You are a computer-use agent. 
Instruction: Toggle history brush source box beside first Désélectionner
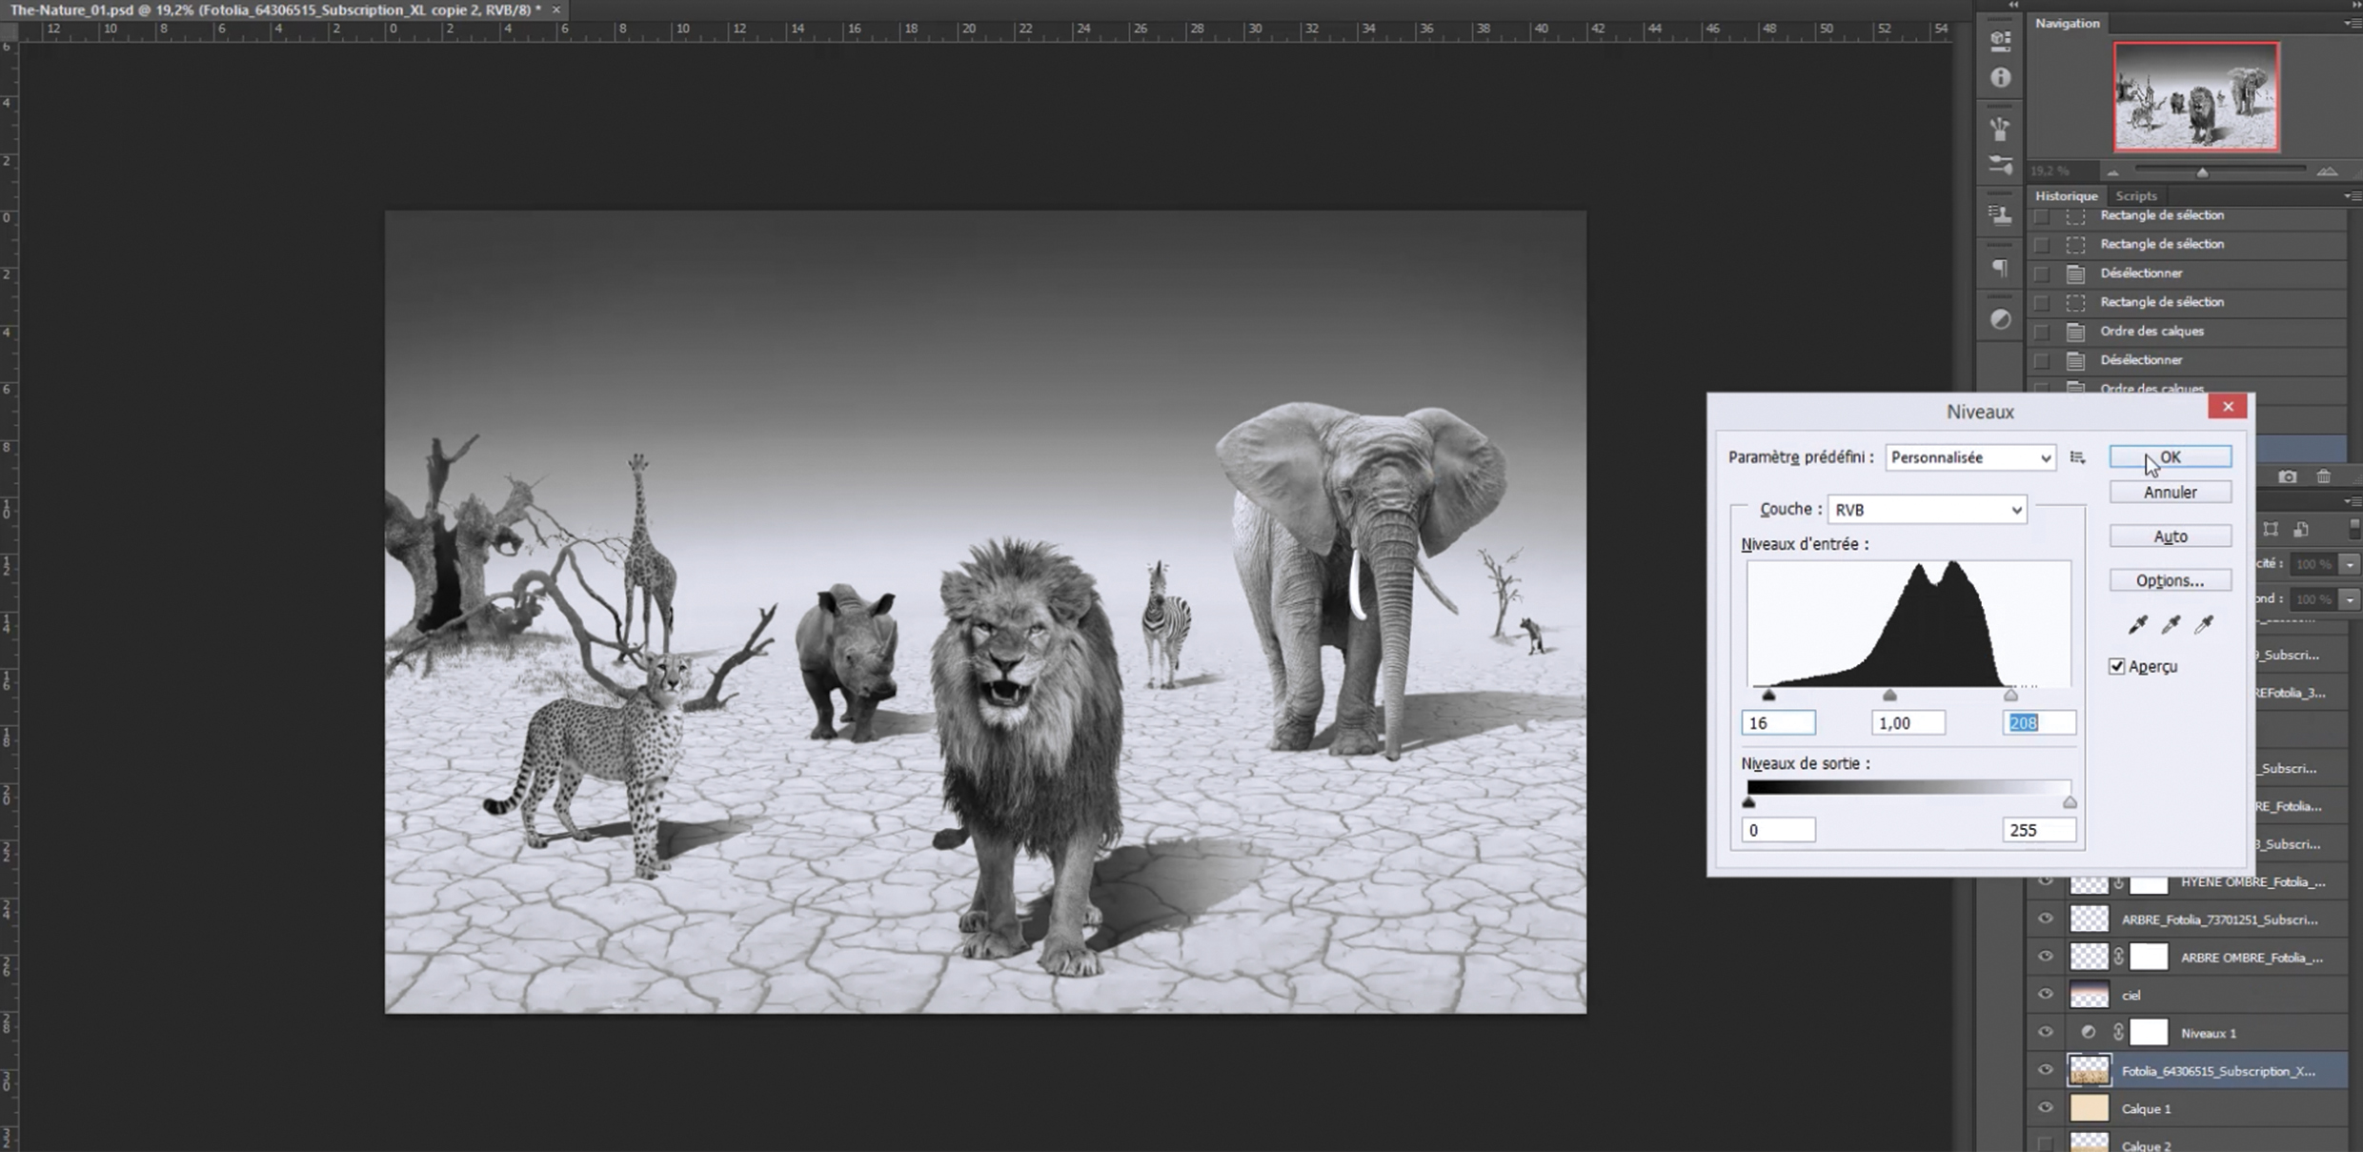pos(2041,273)
